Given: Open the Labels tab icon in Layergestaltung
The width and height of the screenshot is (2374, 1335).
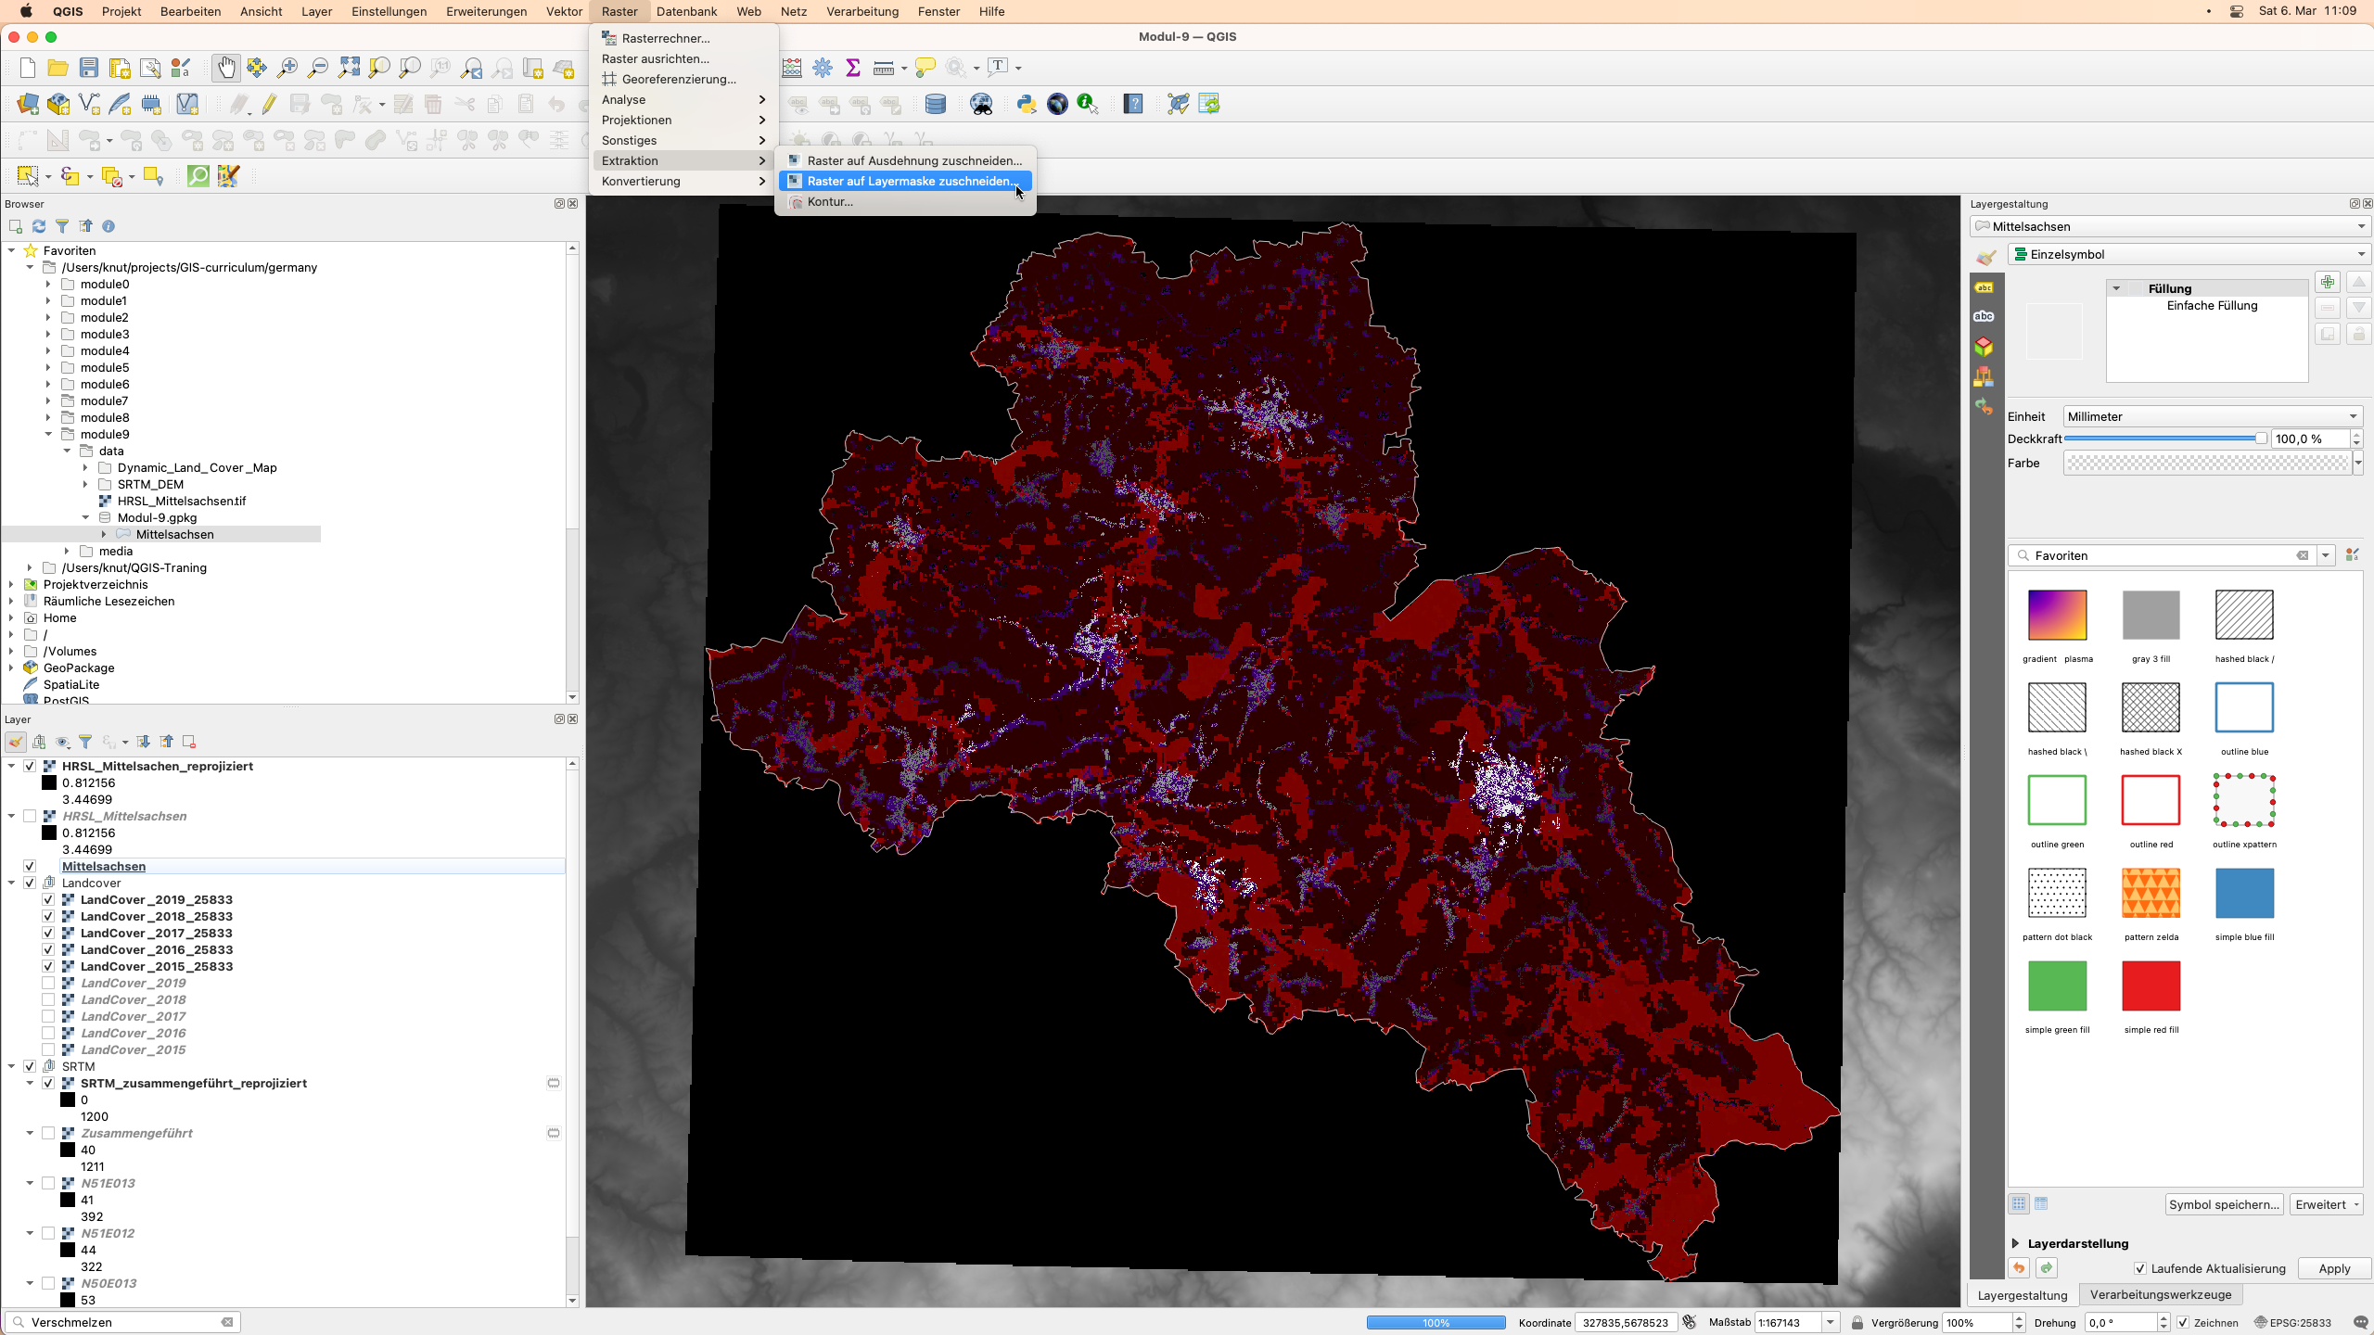Looking at the screenshot, I should tap(1984, 287).
